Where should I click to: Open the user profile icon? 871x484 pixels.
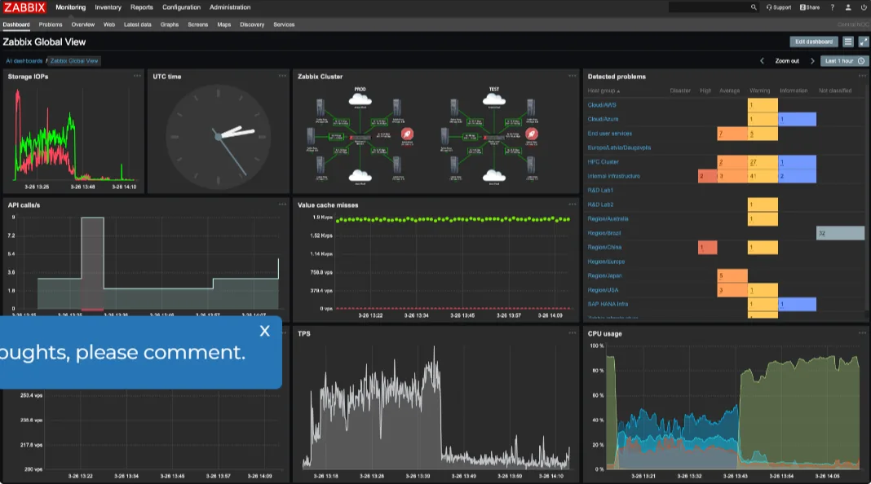[x=848, y=7]
